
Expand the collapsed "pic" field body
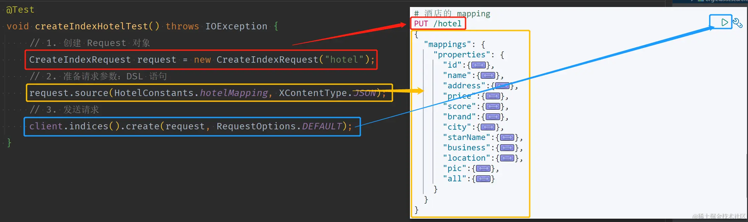point(483,168)
